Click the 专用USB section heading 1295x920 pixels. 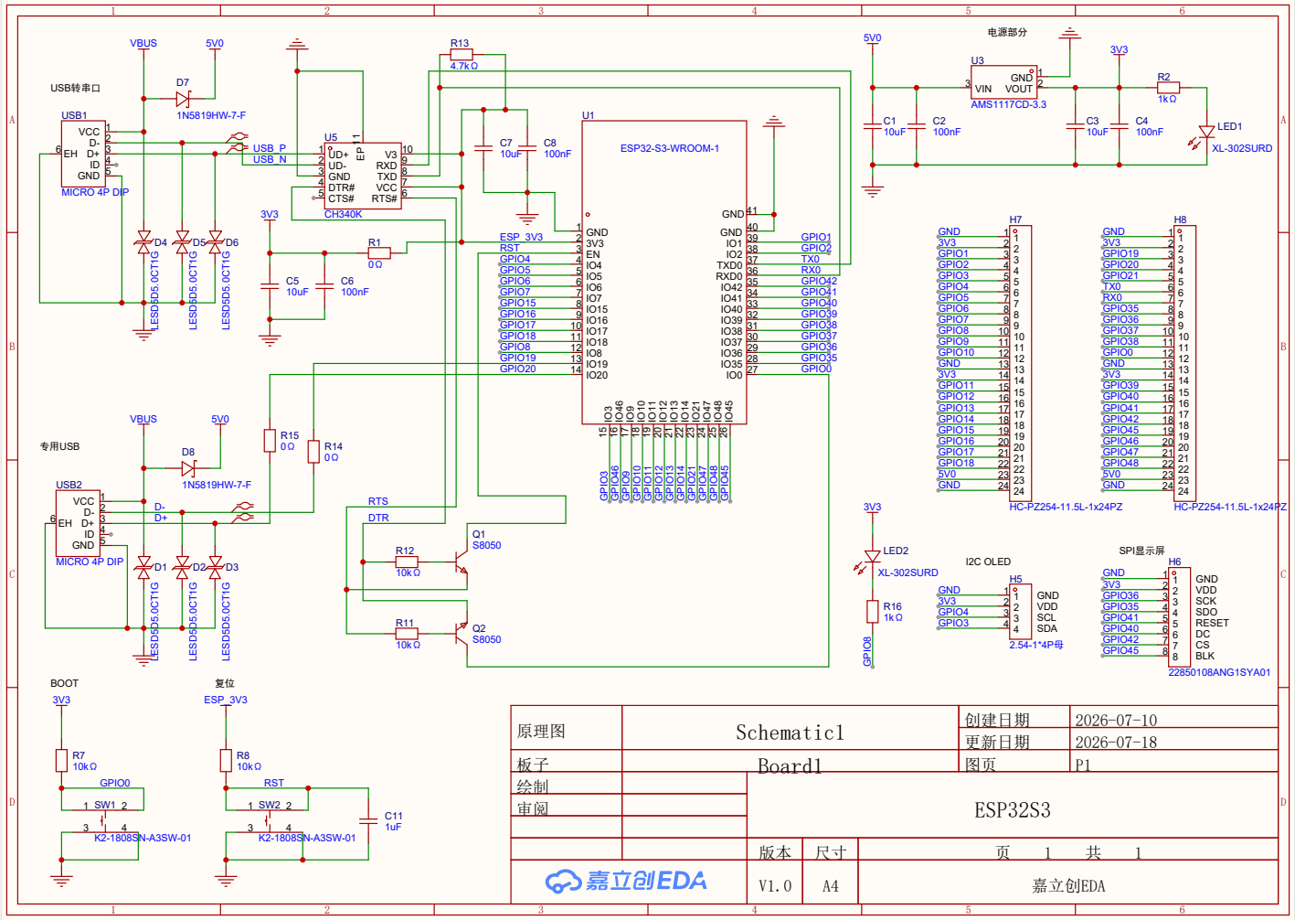[x=59, y=446]
